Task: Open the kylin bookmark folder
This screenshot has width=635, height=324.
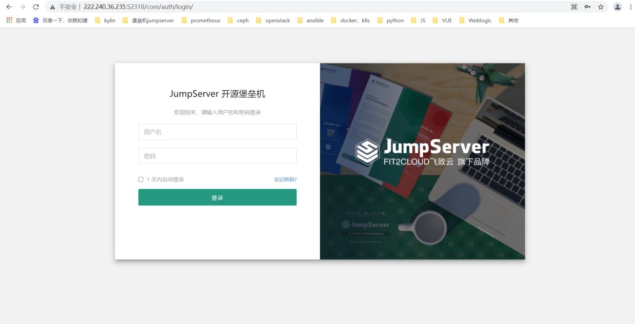Action: [105, 20]
